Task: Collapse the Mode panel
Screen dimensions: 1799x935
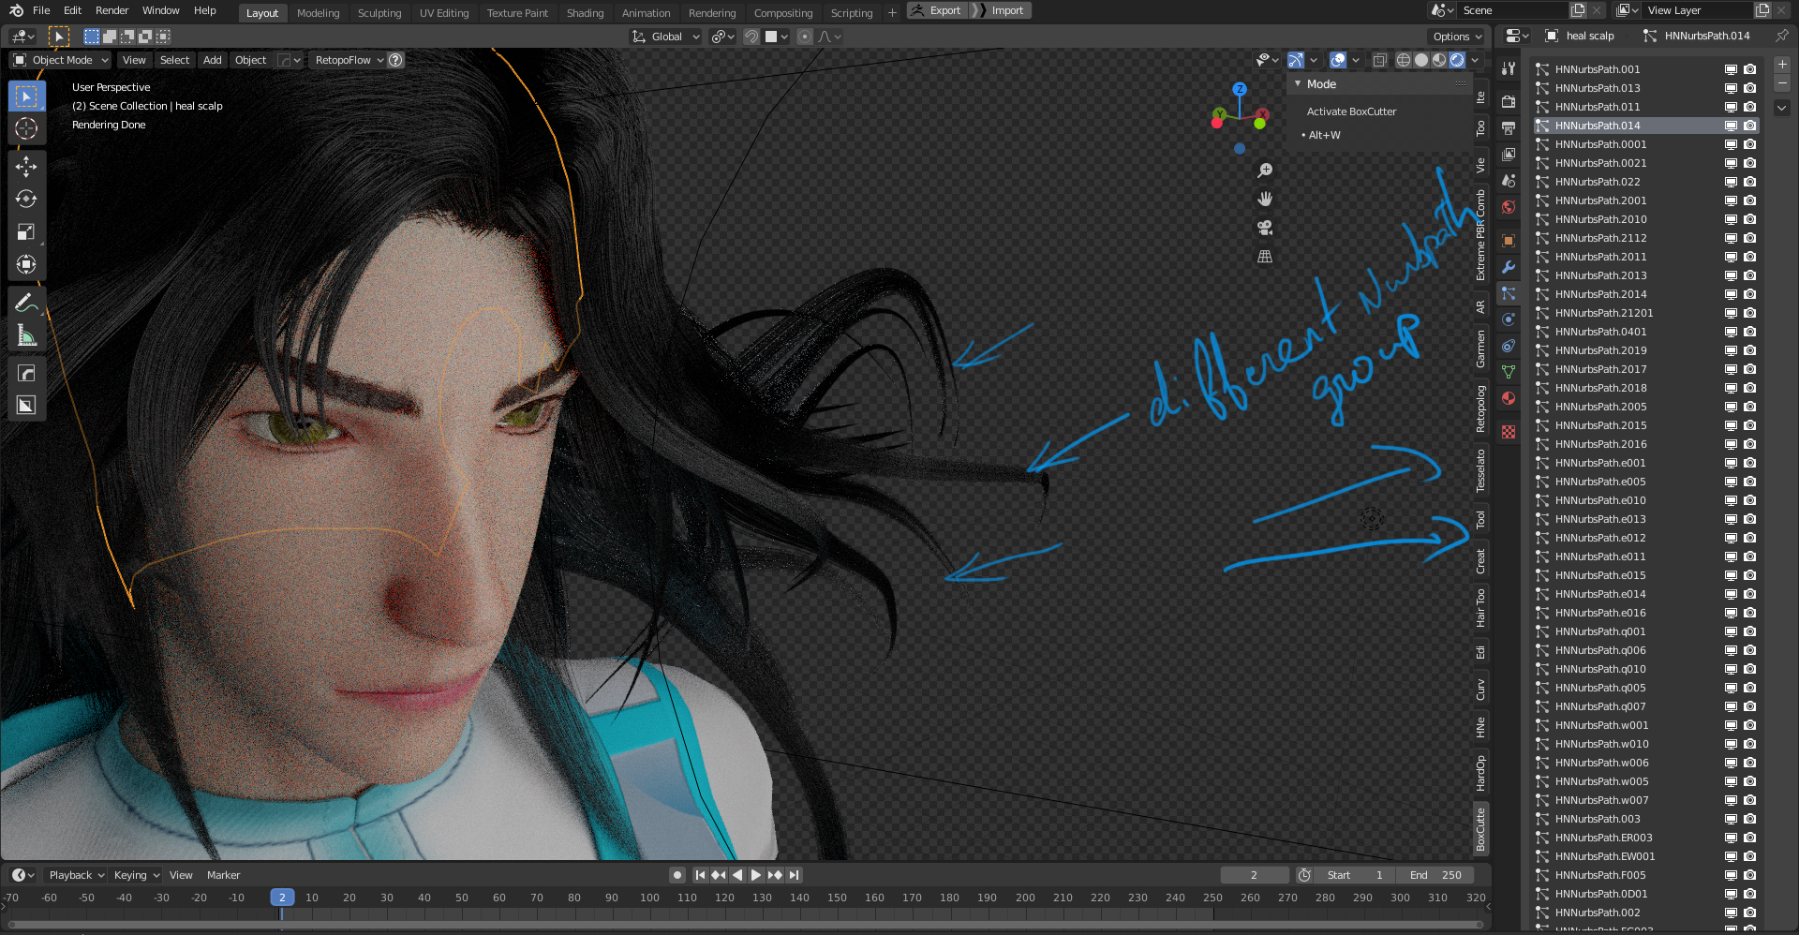Action: click(x=1298, y=84)
